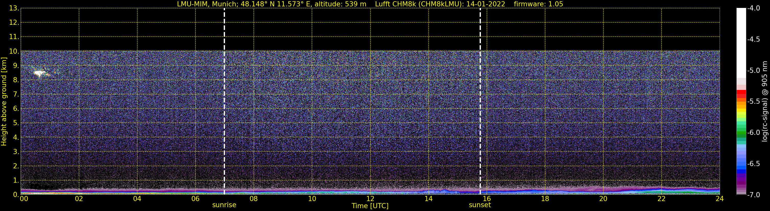Click height axis tick '4.'
770x211 pixels.
(x=16, y=137)
